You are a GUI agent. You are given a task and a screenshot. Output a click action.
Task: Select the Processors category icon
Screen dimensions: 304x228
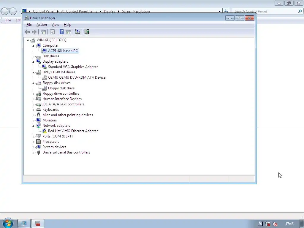point(39,142)
